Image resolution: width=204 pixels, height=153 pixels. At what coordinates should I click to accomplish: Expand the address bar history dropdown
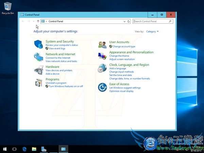coord(124,21)
